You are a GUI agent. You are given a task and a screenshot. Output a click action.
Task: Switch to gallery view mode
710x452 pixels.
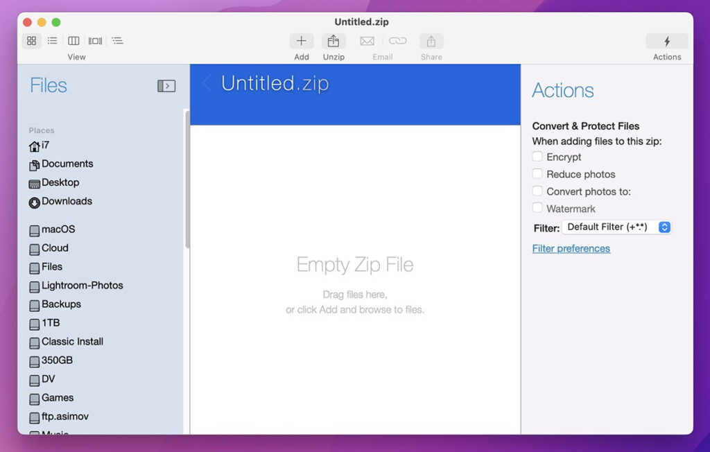point(95,41)
